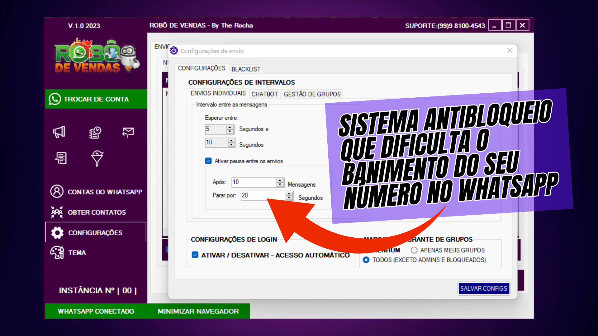This screenshot has height=336, width=598.
Task: Click spinner arrows of Após mensagens field
Action: click(x=280, y=182)
